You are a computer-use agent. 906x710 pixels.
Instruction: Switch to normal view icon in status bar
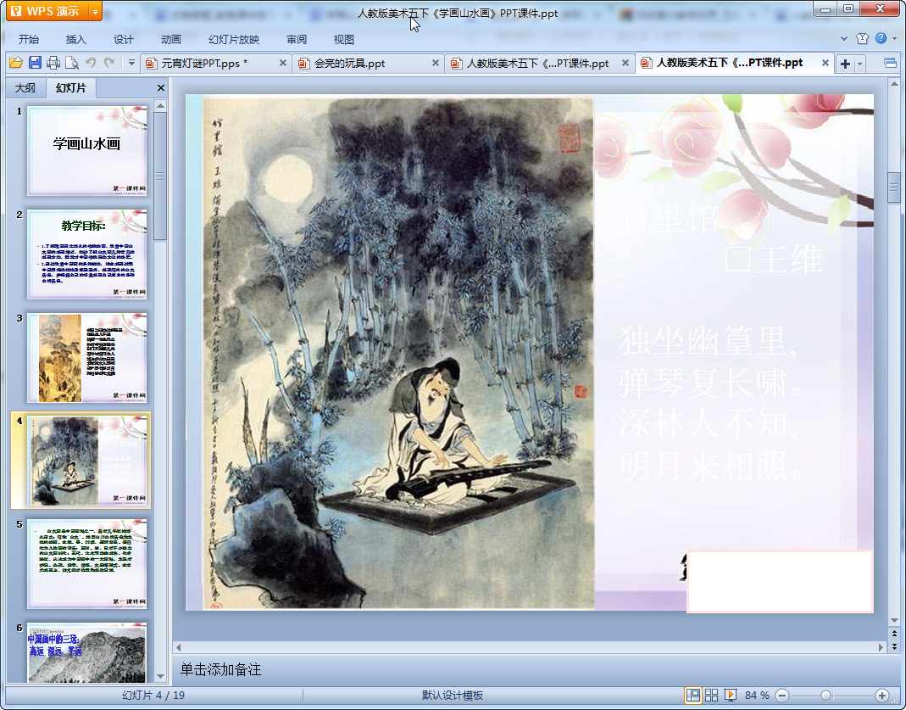pos(692,695)
